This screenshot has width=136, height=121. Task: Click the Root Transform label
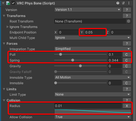(21, 21)
